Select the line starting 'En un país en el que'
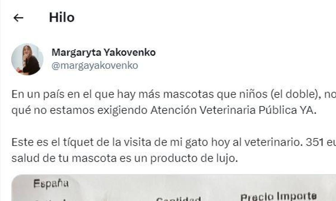 [x=174, y=95]
